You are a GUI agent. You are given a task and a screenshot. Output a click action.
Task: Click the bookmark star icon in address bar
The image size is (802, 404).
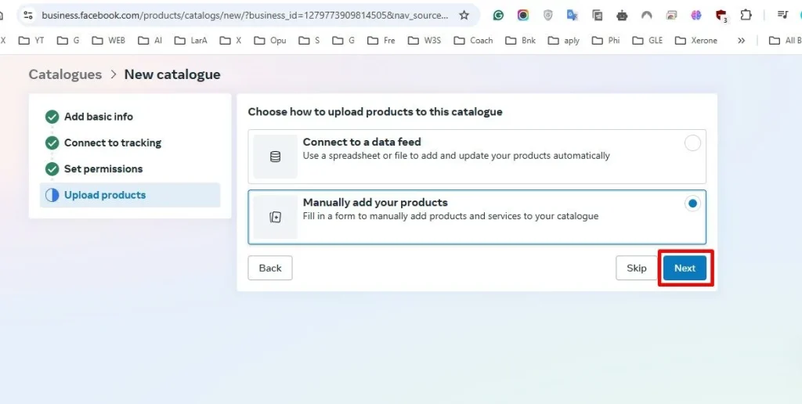click(464, 16)
